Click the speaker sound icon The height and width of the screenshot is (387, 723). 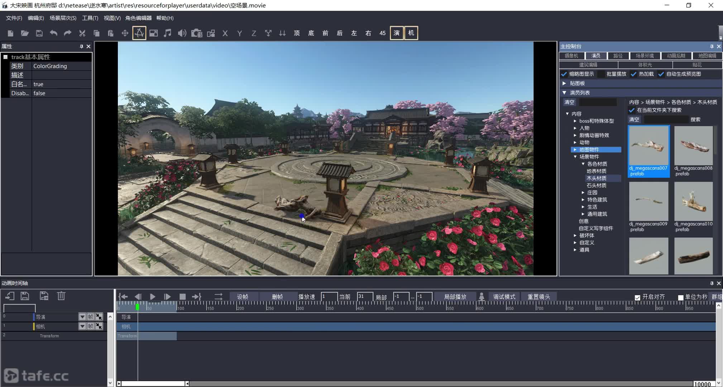(x=182, y=33)
